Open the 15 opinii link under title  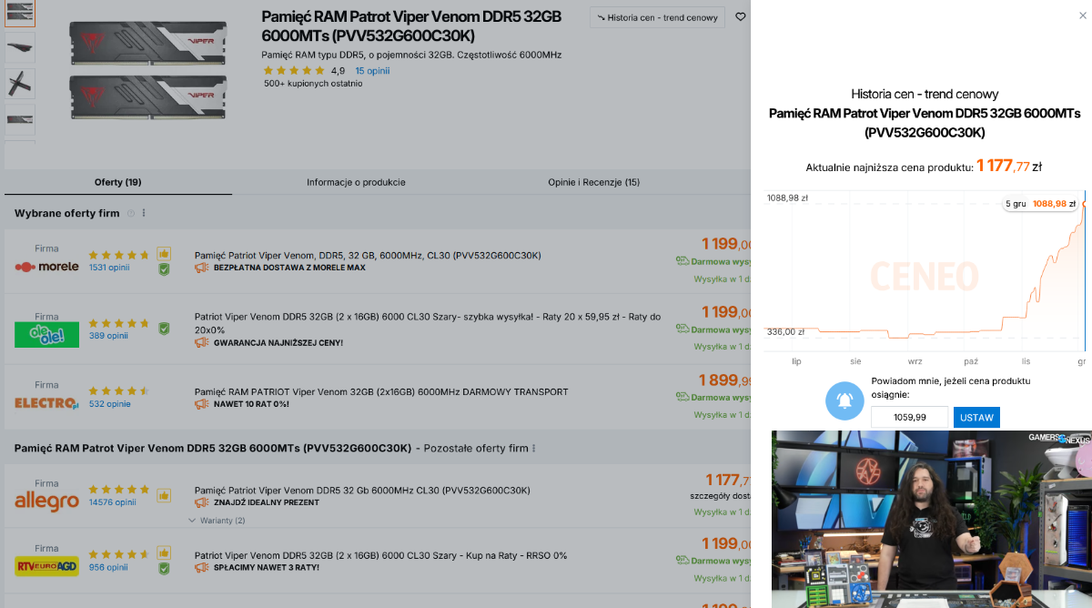point(372,71)
